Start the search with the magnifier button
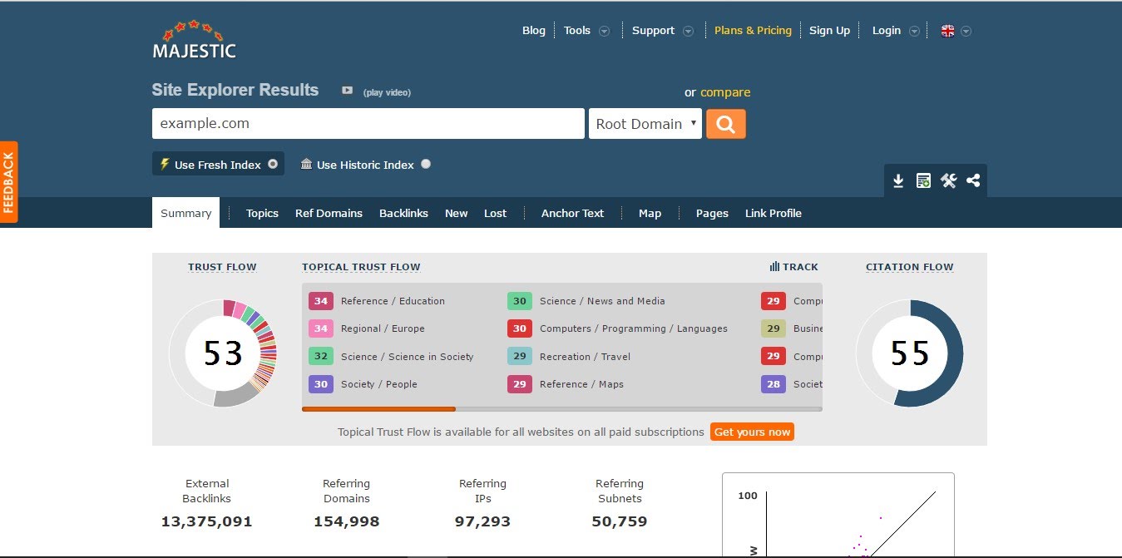The width and height of the screenshot is (1122, 558). (725, 123)
